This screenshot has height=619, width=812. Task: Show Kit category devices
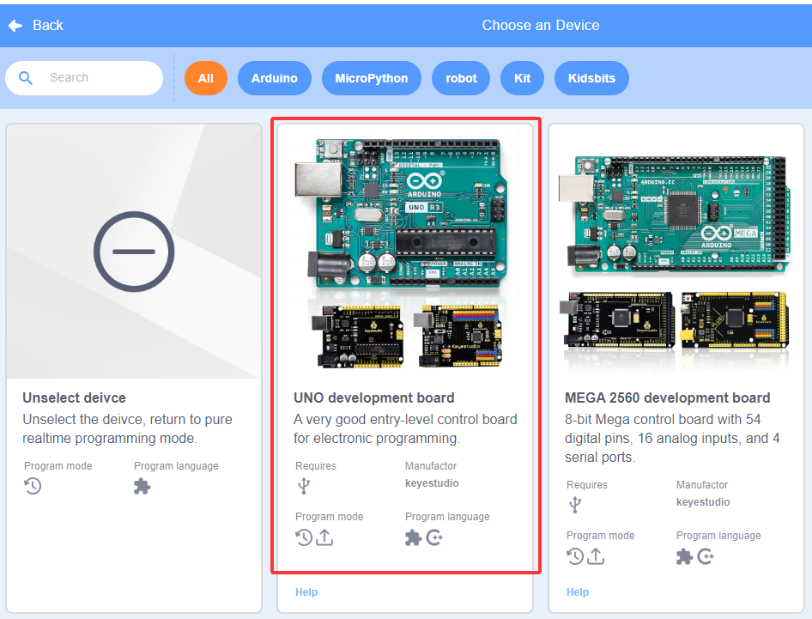click(522, 78)
